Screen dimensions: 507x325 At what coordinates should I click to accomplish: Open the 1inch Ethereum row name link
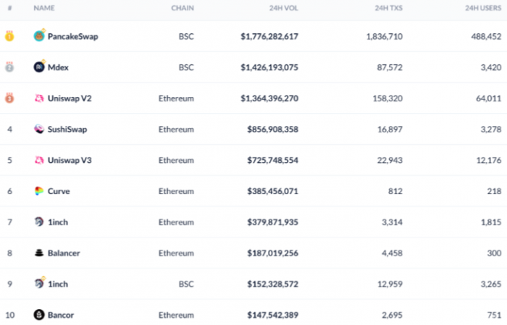click(58, 222)
